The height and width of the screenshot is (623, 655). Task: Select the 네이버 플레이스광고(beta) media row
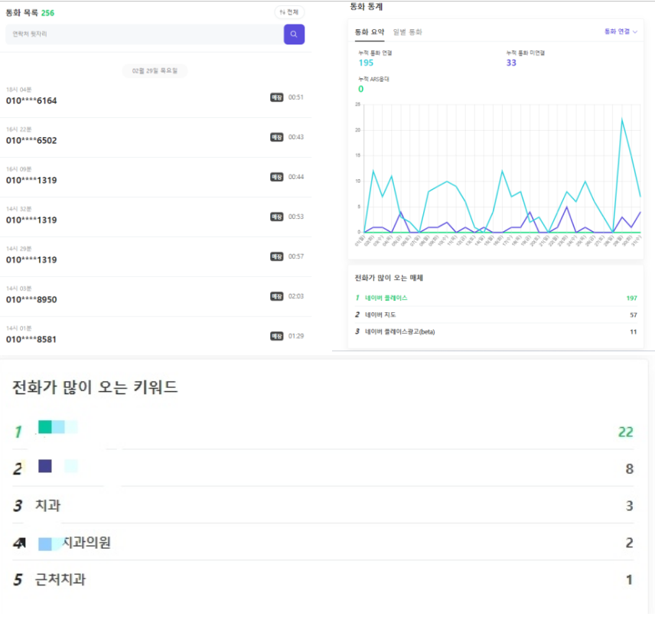(496, 331)
